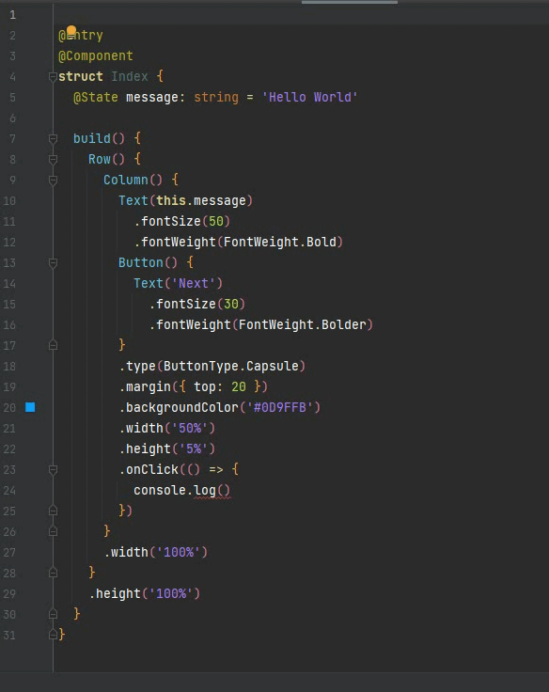Image resolution: width=549 pixels, height=692 pixels.
Task: Click the yellow lightbulb quick-fix icon on @Entry
Action: pyautogui.click(x=71, y=31)
